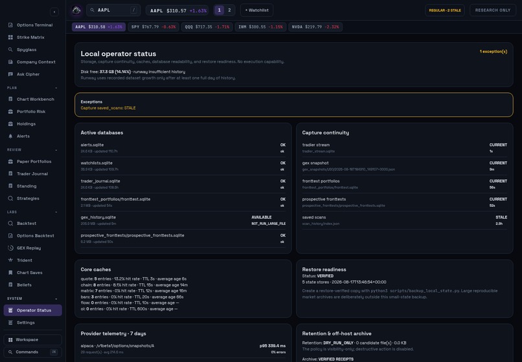Open Options Terminal icon in sidebar
Screen dimensions: 522x362
coord(10,25)
